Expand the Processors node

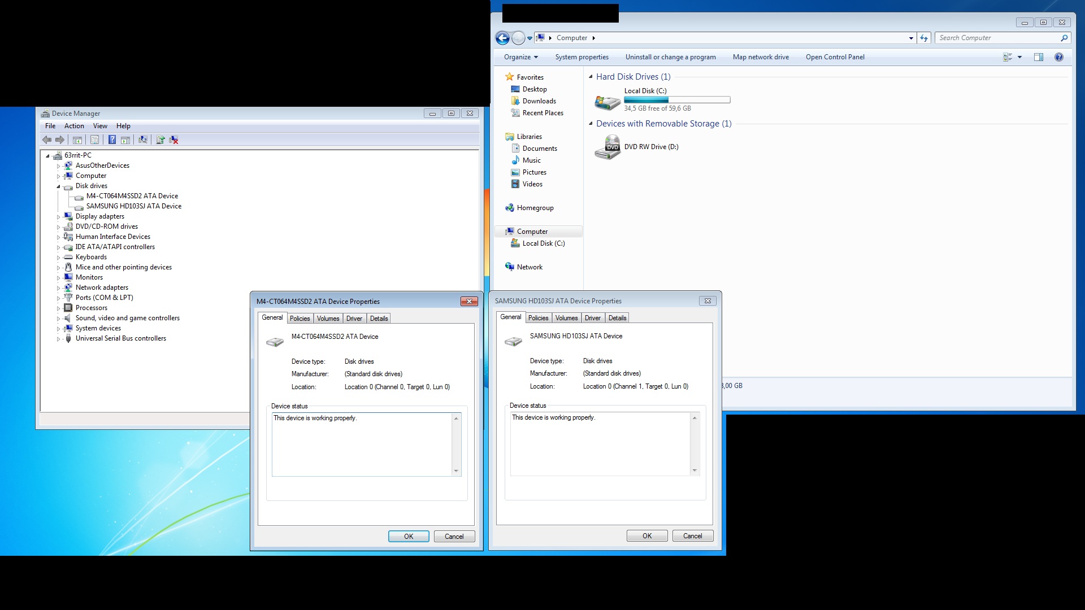58,308
